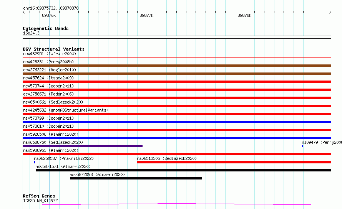Select the red nsv457624 variant bar

coord(177,82)
